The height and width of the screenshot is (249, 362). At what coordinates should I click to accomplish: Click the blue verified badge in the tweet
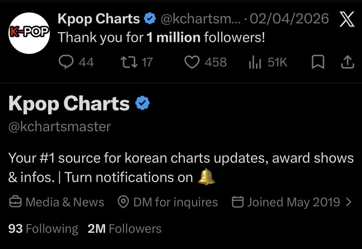pos(150,19)
